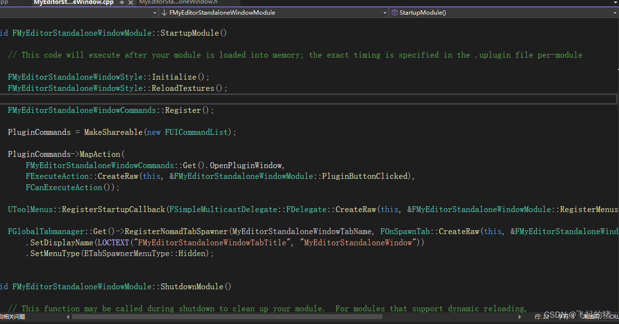Click the comment about module loaded into memory

295,55
